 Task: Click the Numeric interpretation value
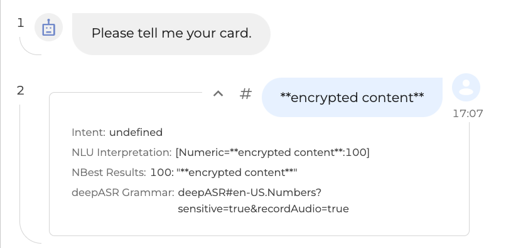tap(272, 152)
